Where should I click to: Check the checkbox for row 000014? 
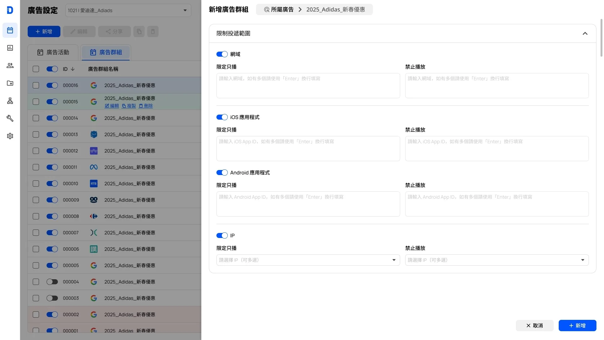click(36, 118)
